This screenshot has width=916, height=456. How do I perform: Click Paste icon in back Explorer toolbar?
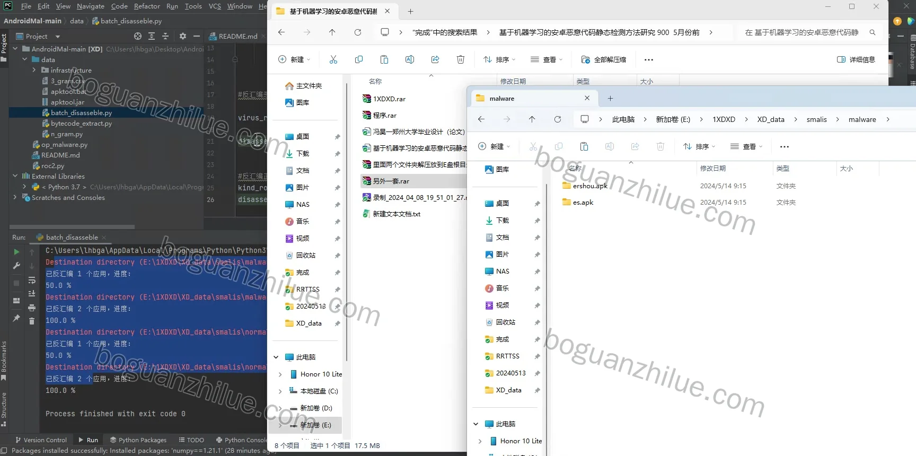[384, 59]
